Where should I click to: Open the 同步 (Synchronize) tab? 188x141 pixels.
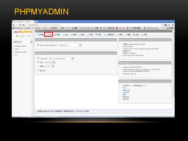click(x=98, y=34)
